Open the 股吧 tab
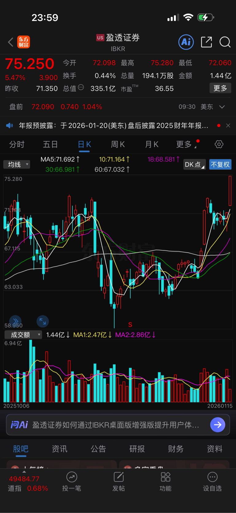 coord(21,449)
